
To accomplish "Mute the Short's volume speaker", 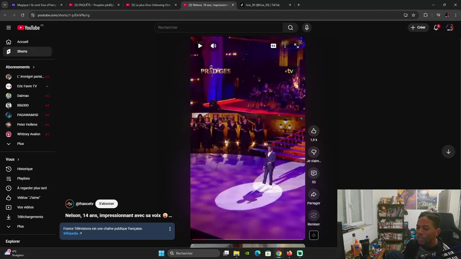I will 214,46.
